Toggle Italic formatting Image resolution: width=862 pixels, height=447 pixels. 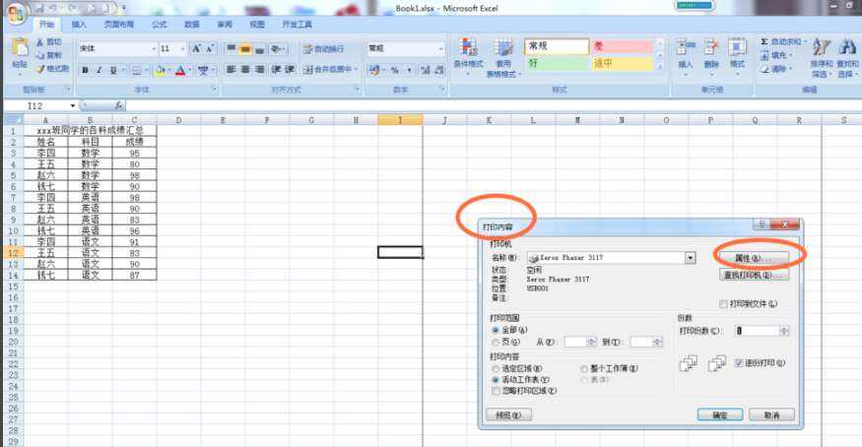tap(99, 70)
